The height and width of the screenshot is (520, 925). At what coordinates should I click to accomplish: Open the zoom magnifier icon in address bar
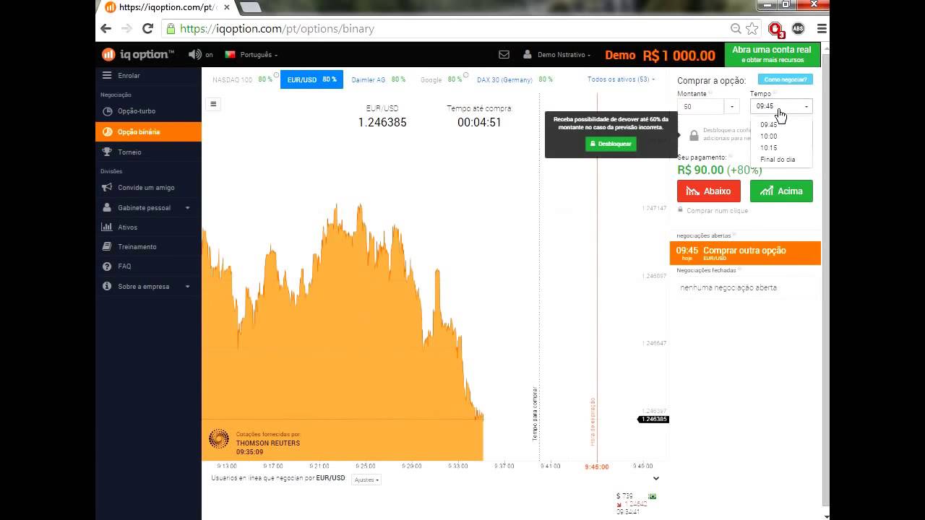tap(736, 29)
